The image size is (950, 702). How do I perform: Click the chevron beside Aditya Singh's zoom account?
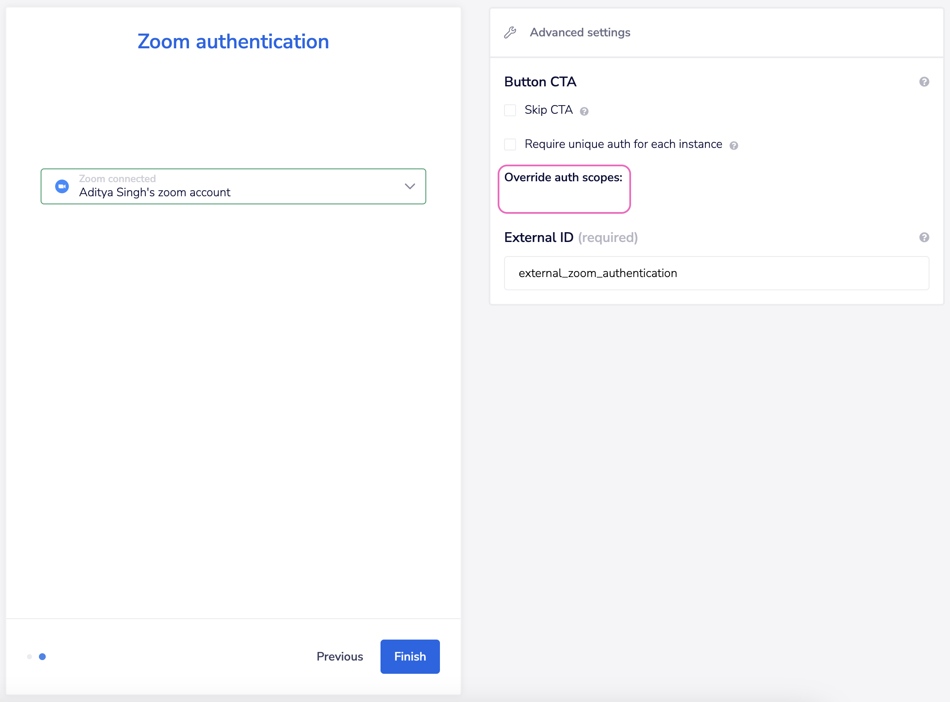pyautogui.click(x=409, y=186)
